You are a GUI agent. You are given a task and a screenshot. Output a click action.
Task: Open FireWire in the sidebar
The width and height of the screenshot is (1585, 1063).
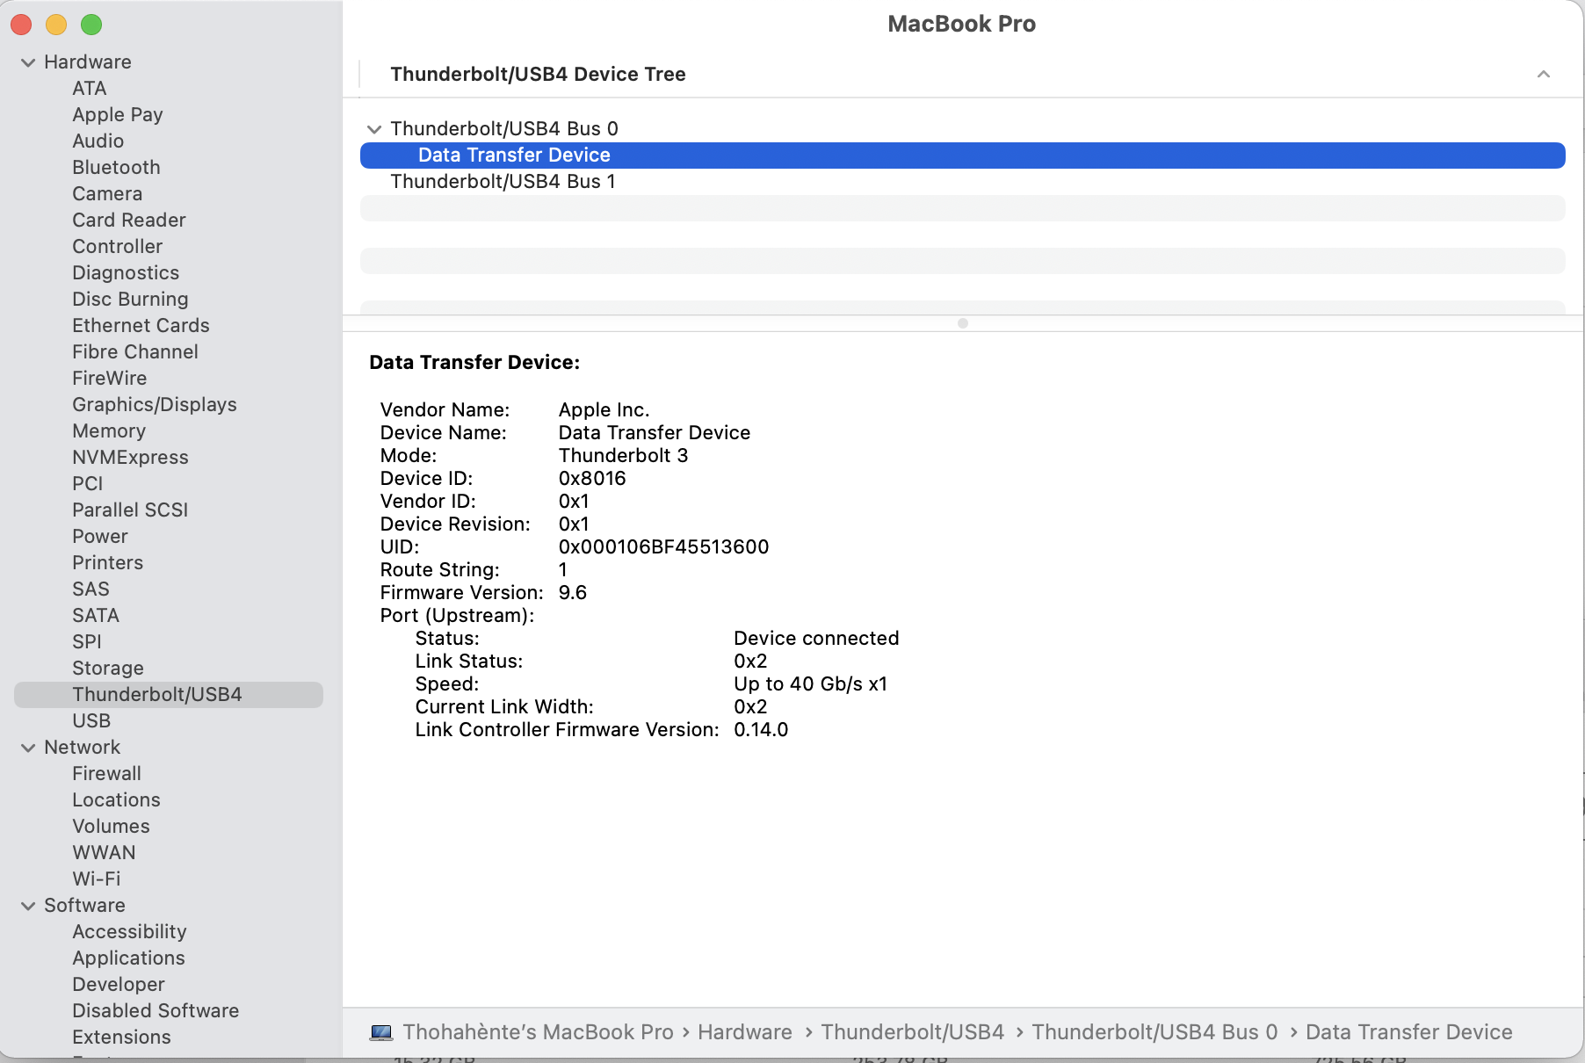110,379
